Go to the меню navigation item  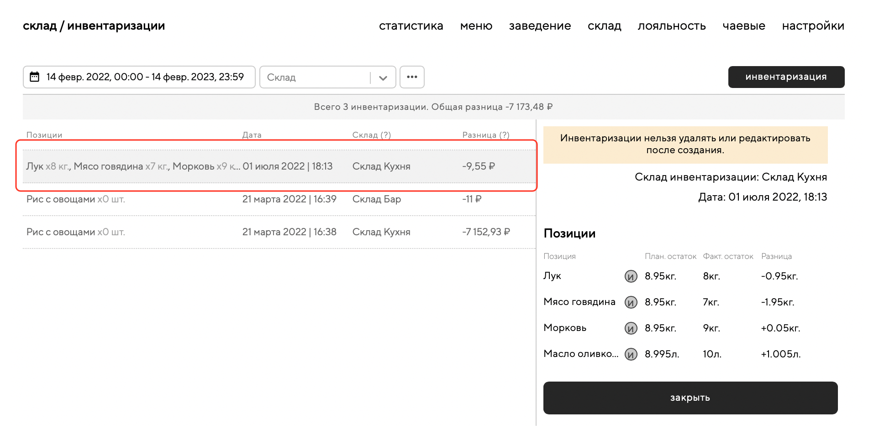pos(476,26)
